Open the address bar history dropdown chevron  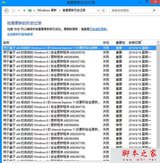tap(98, 11)
